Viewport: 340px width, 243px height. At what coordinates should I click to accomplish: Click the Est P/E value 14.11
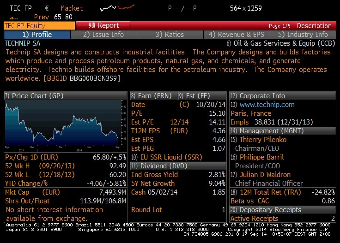[217, 122]
